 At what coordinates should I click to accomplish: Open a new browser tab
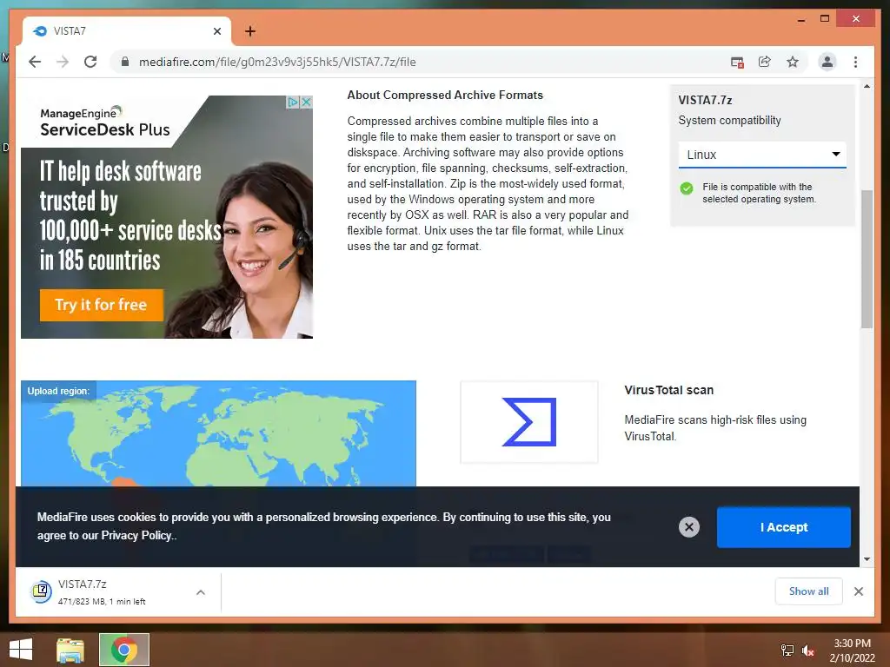tap(250, 31)
